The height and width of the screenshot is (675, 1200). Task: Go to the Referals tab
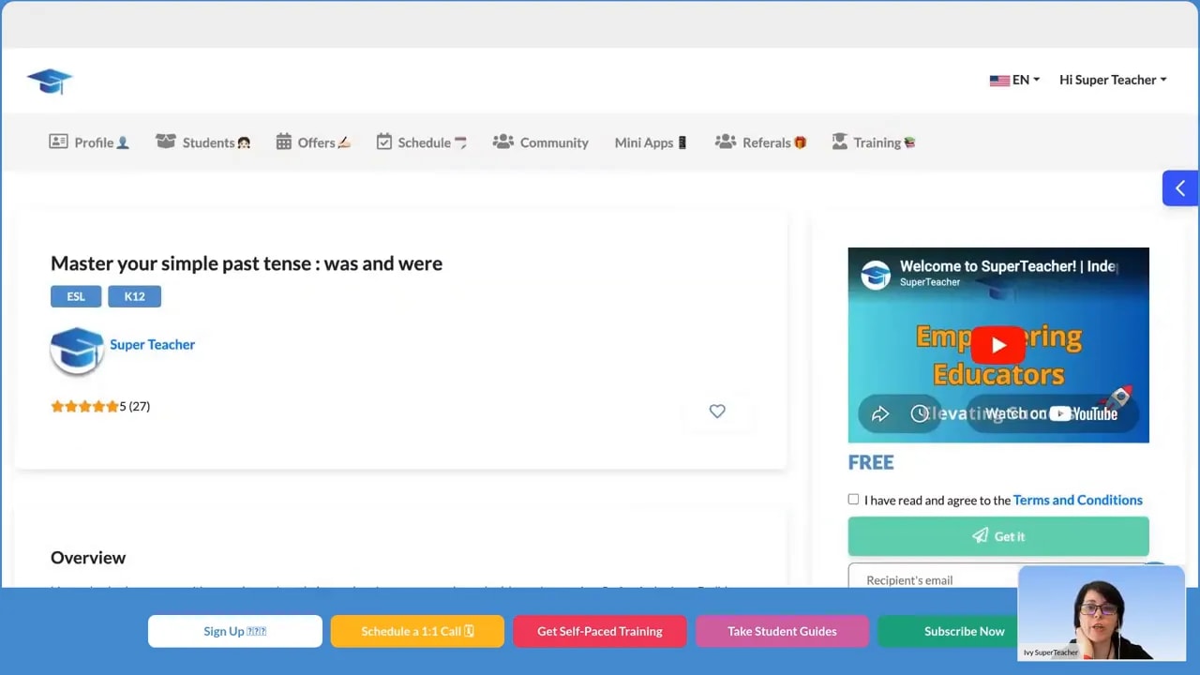[x=761, y=142]
